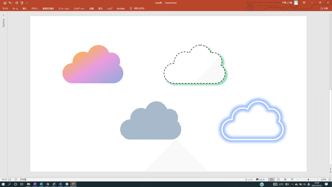
Task: Open Microsoft Teams from taskbar
Action: [60, 184]
